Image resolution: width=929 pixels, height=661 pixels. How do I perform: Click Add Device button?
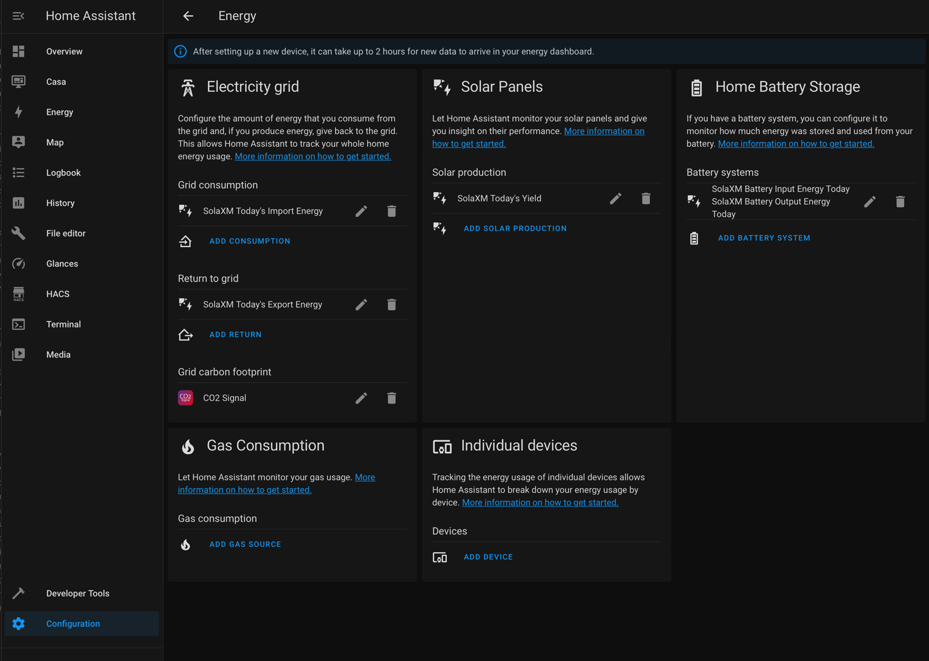[x=488, y=557]
